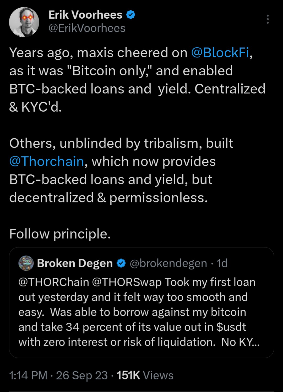This screenshot has width=283, height=392.
Task: Tap Erik Voorhees' profile avatar
Action: [x=24, y=22]
